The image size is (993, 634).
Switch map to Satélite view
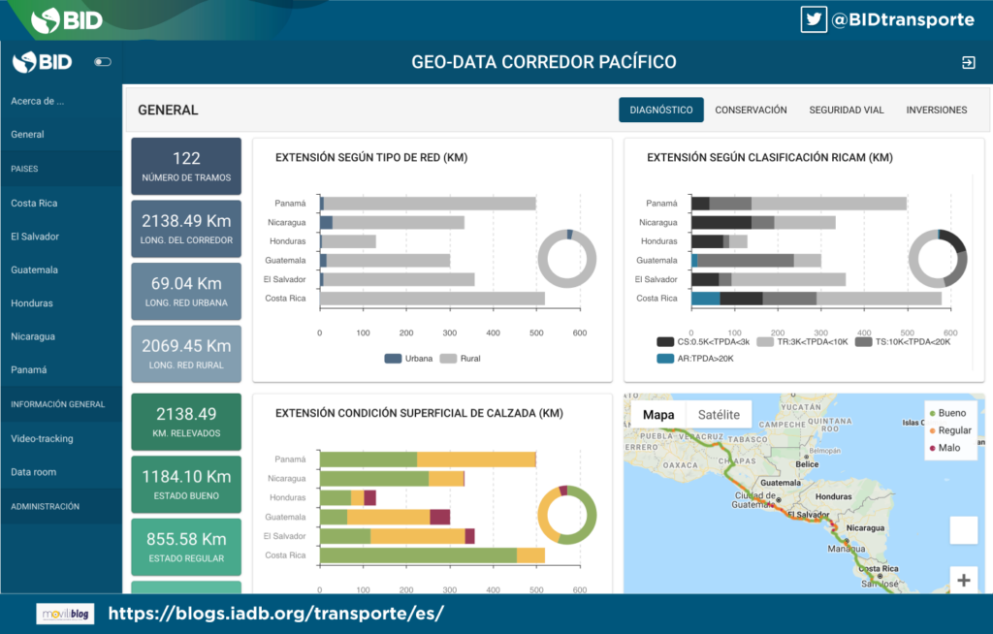coord(719,415)
